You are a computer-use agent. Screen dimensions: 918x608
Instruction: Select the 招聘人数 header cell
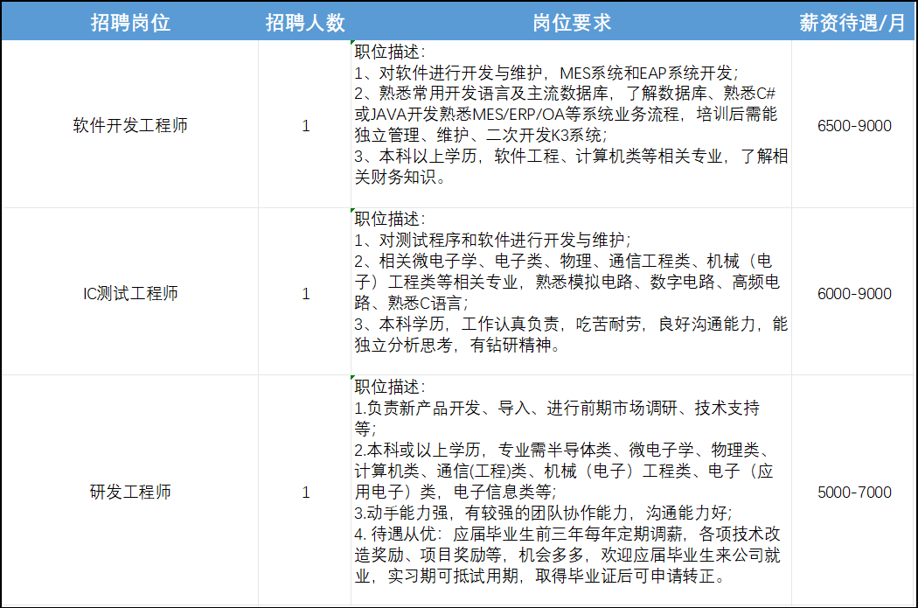tap(305, 22)
